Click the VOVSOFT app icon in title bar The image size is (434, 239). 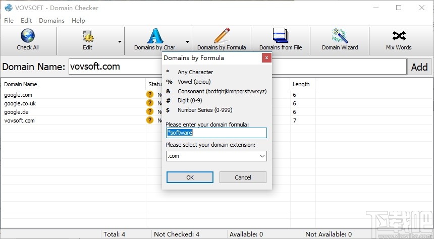(x=9, y=8)
